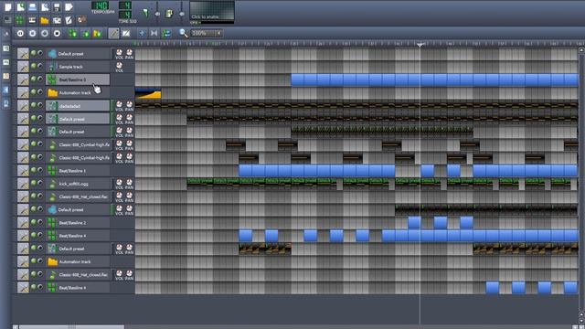The image size is (585, 329).
Task: Click the master pitch icon
Action: [169, 14]
